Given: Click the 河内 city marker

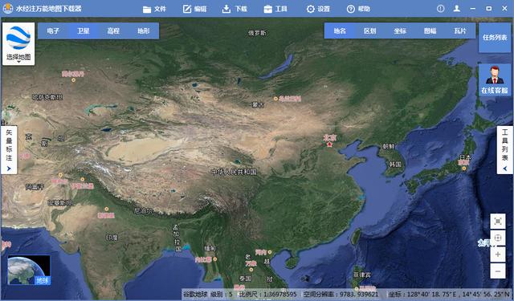Looking at the screenshot, I should [270, 252].
